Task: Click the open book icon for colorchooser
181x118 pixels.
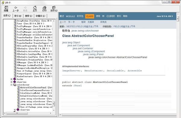Action: click(15, 85)
